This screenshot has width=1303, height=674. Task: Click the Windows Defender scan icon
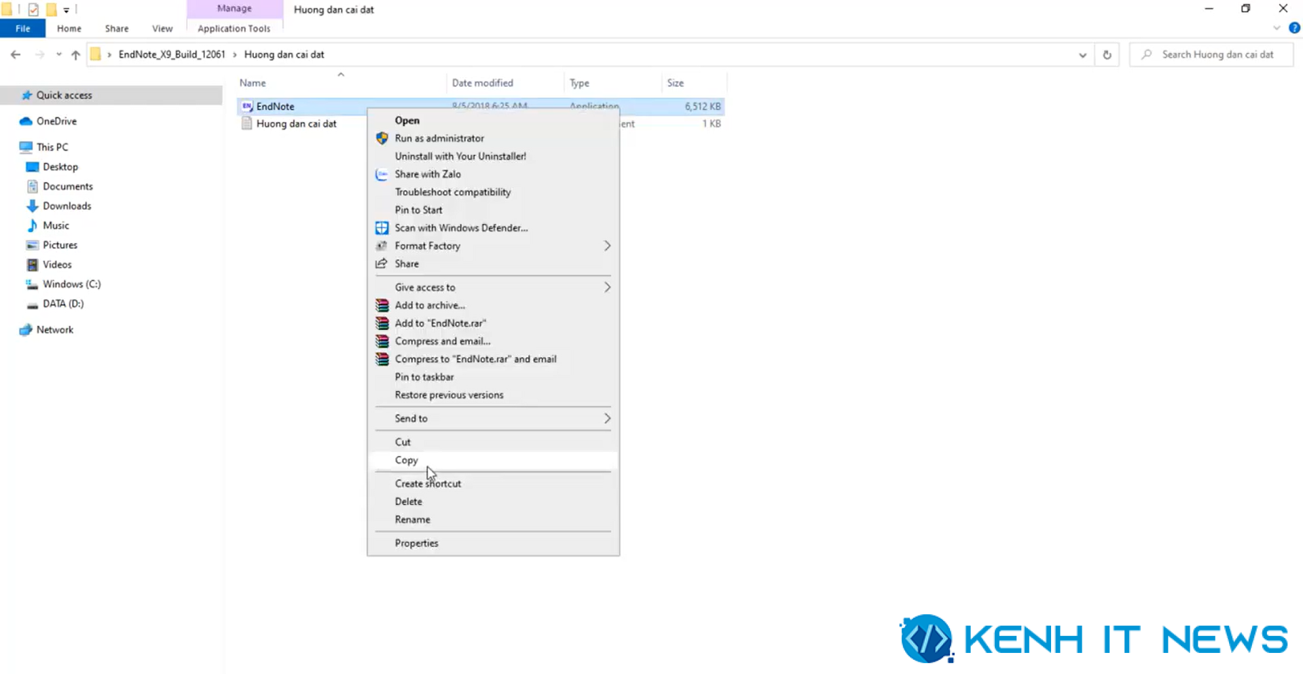tap(382, 228)
